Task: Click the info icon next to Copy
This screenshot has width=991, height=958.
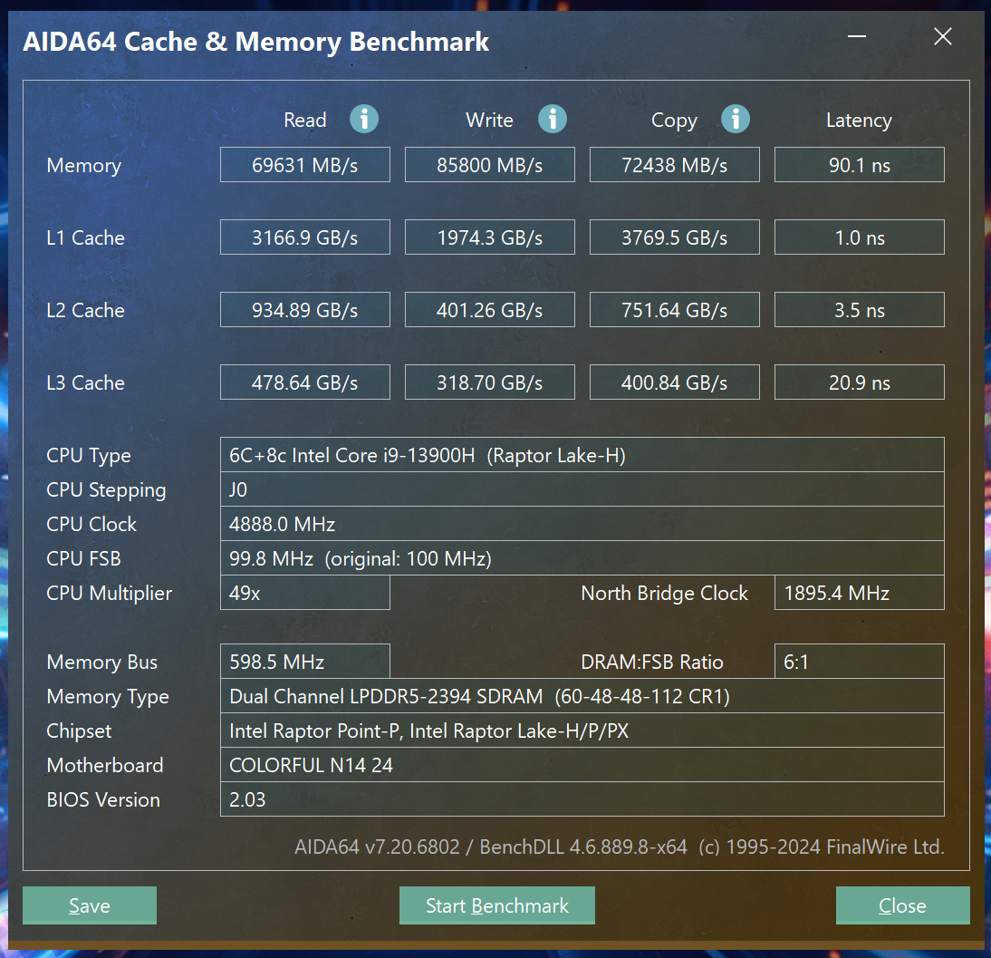Action: tap(736, 119)
